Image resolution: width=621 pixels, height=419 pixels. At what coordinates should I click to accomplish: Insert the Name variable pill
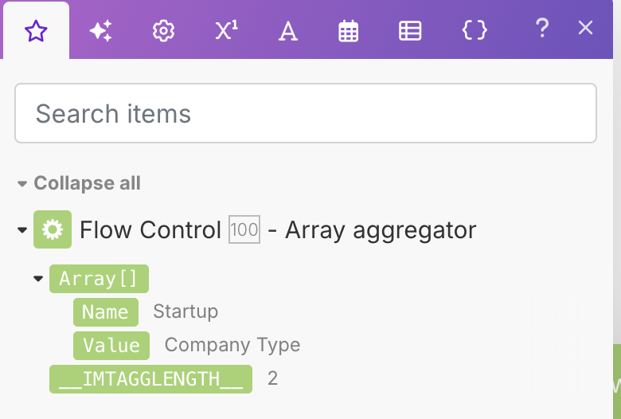click(x=105, y=311)
